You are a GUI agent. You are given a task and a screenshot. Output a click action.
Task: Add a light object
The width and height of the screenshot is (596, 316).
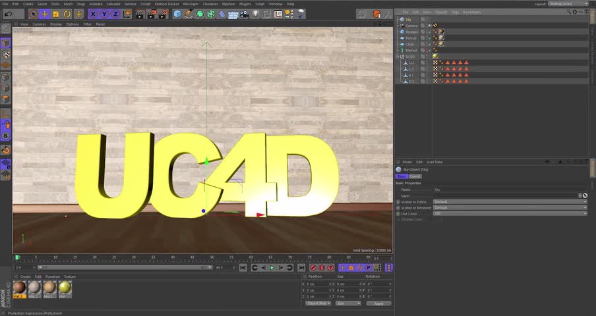pyautogui.click(x=256, y=14)
